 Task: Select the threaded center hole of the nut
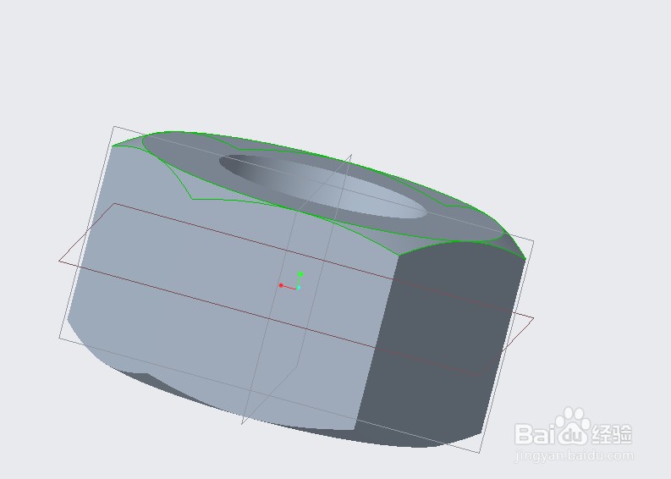[x=323, y=187]
